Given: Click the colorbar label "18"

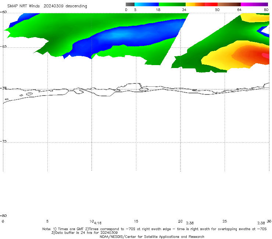Looking at the screenshot, I should tap(158, 10).
